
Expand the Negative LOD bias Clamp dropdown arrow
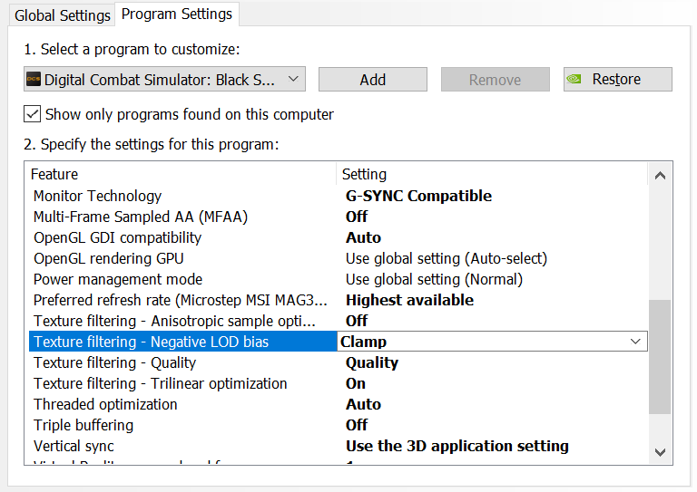[x=635, y=342]
